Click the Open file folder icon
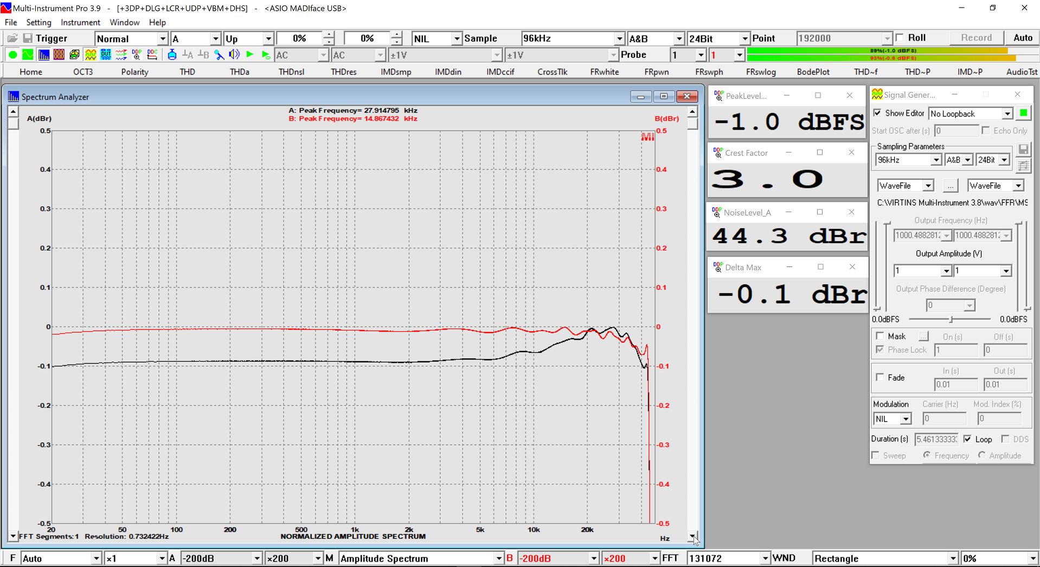The height and width of the screenshot is (567, 1040). coord(12,38)
